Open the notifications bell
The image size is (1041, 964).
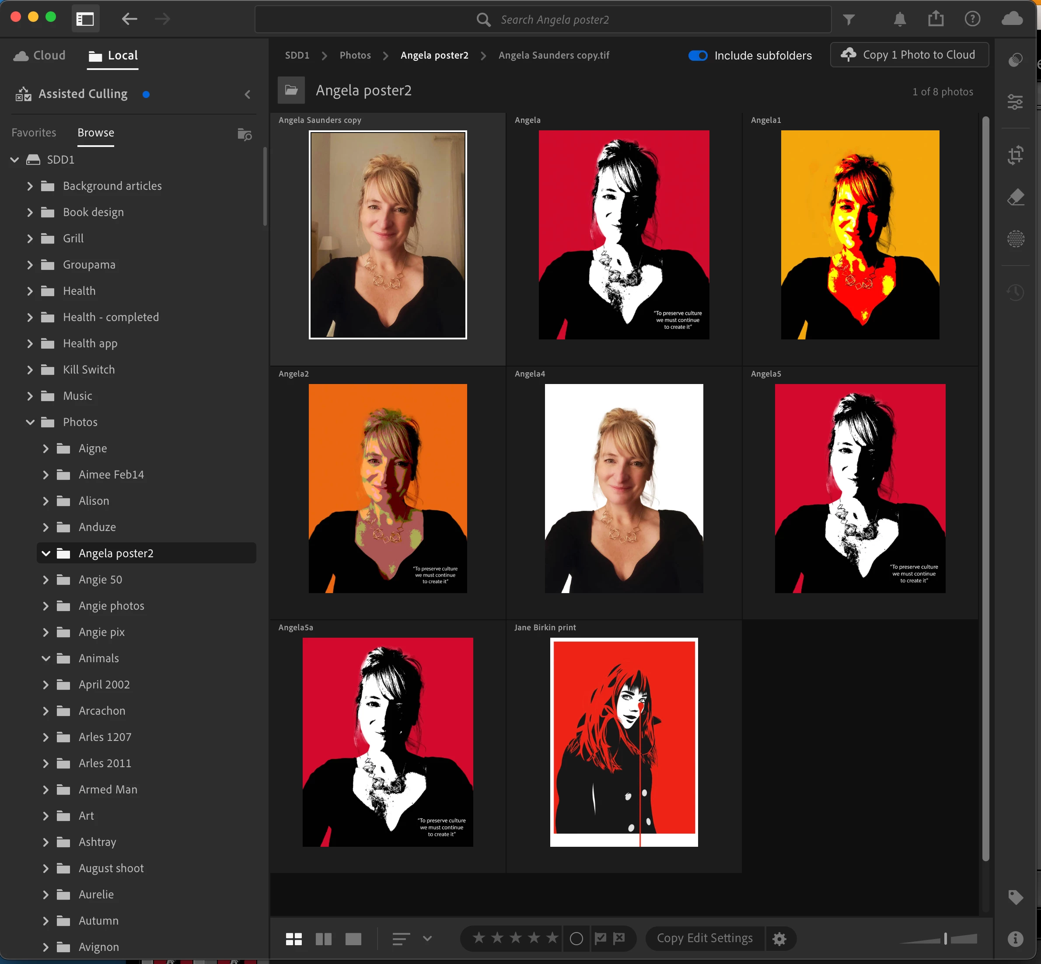[x=900, y=20]
